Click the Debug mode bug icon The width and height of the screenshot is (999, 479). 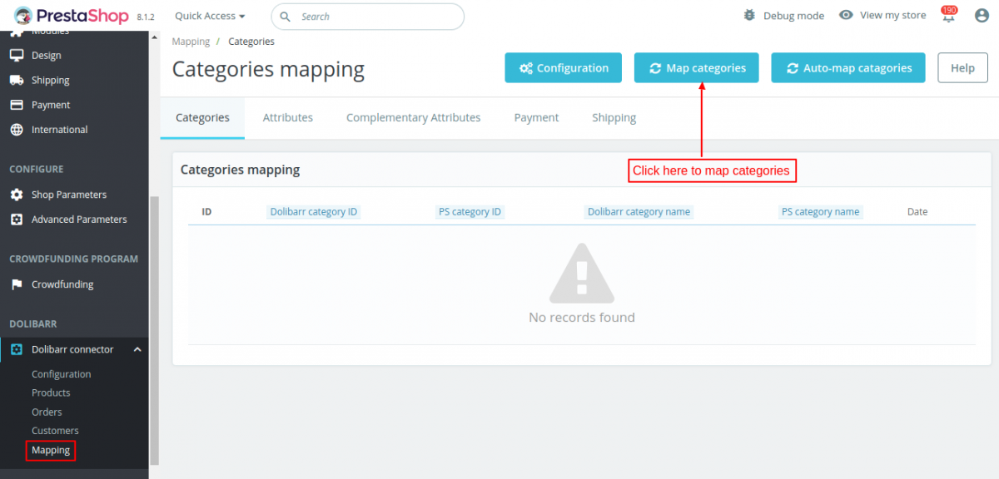[x=749, y=15]
